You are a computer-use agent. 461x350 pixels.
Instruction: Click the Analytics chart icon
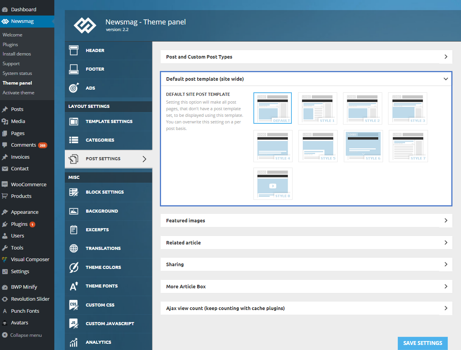(x=73, y=342)
